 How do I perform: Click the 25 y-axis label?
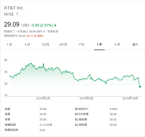click(6, 95)
